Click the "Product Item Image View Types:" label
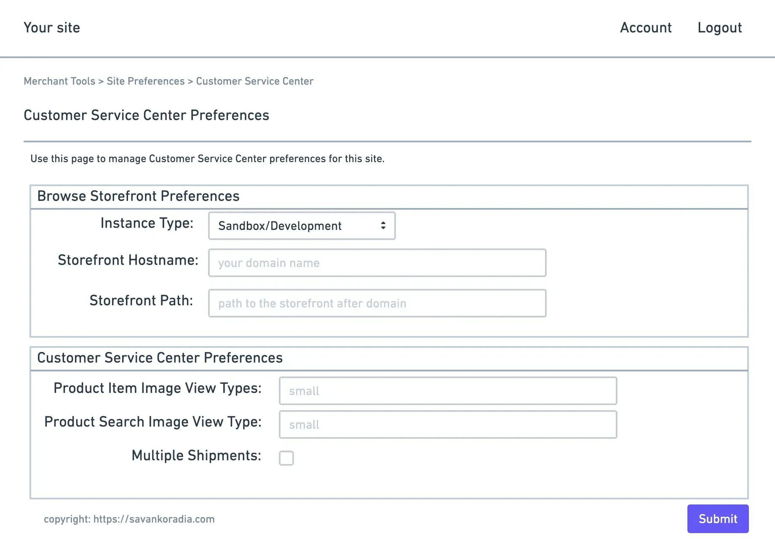The width and height of the screenshot is (775, 539). point(157,388)
